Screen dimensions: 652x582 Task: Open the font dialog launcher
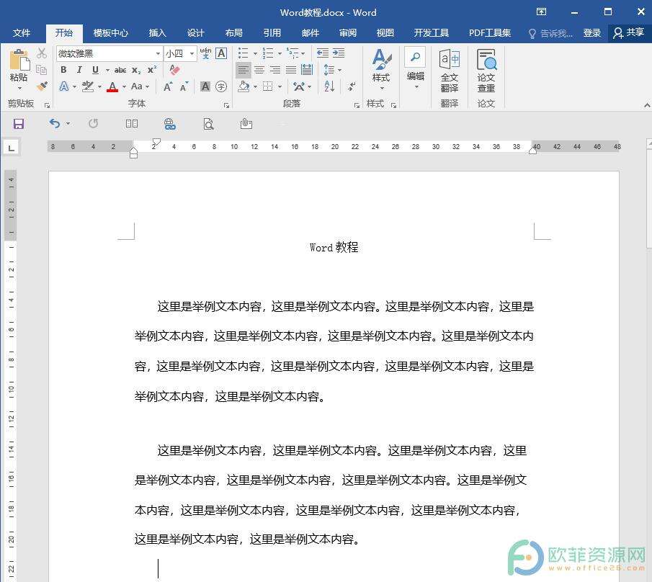pos(226,105)
